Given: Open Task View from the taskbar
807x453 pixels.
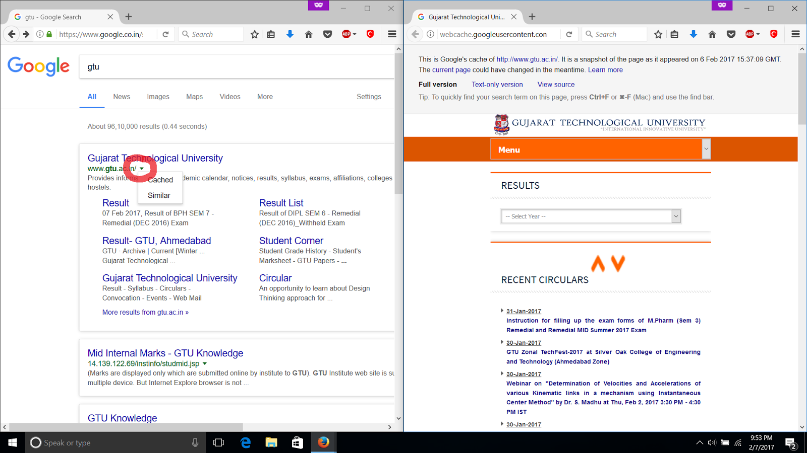Looking at the screenshot, I should click(x=218, y=442).
